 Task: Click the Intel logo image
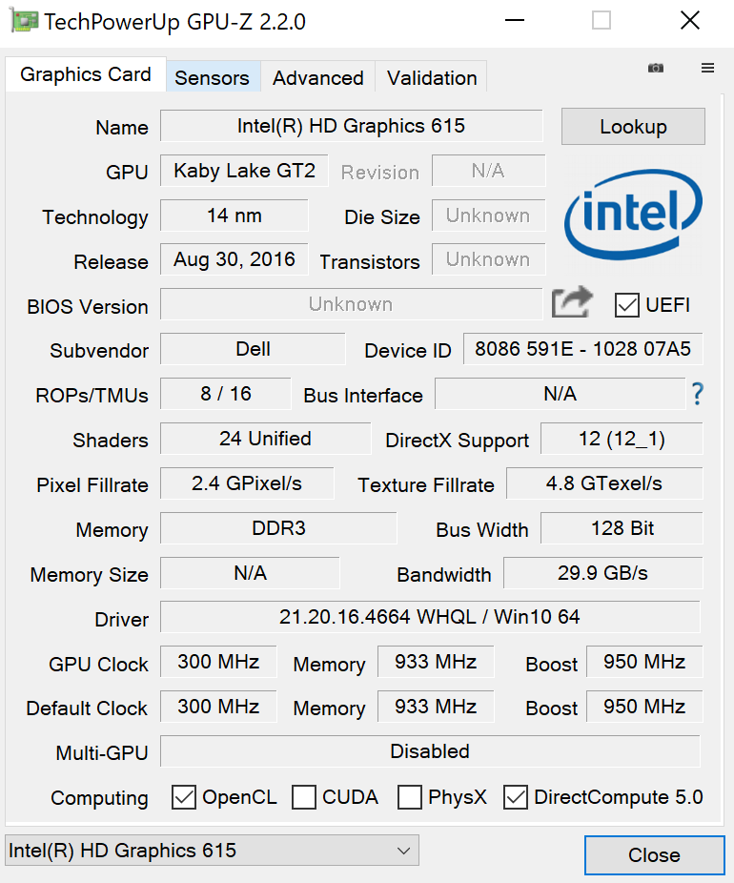(633, 216)
